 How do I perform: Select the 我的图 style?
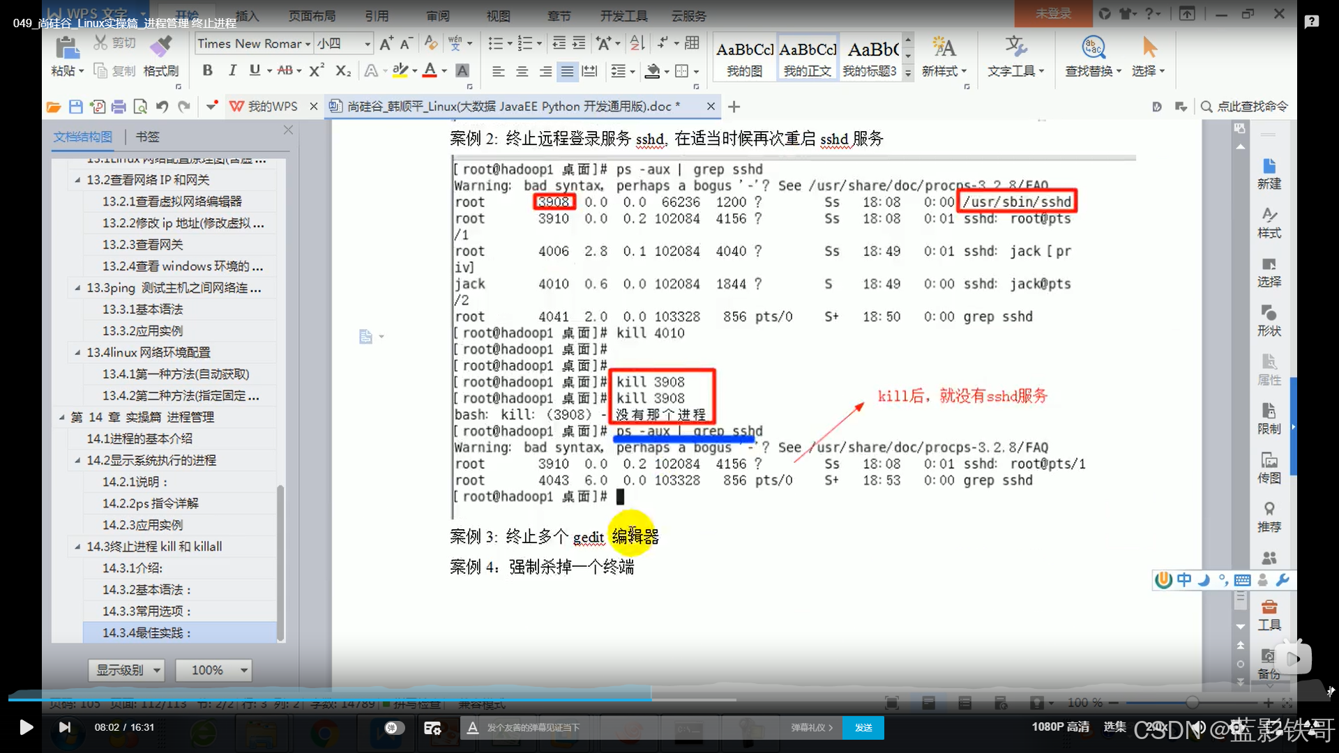745,57
